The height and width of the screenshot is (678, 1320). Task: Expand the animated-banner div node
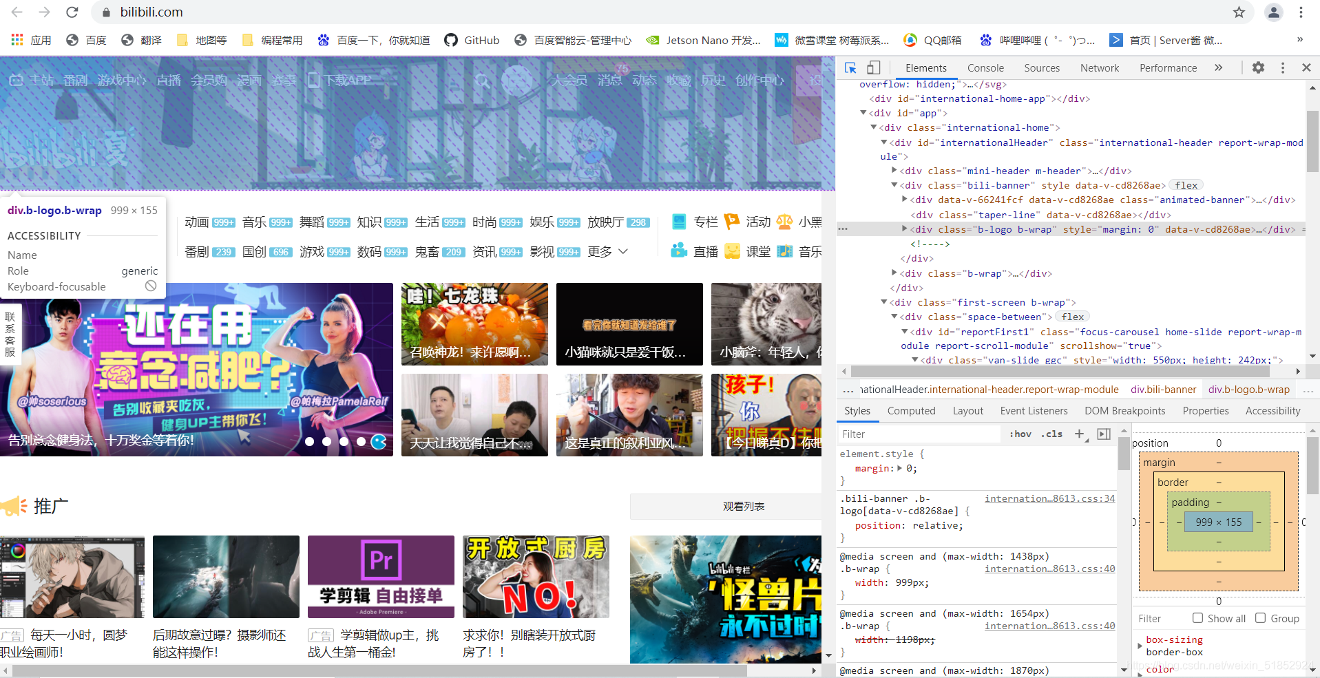[905, 200]
